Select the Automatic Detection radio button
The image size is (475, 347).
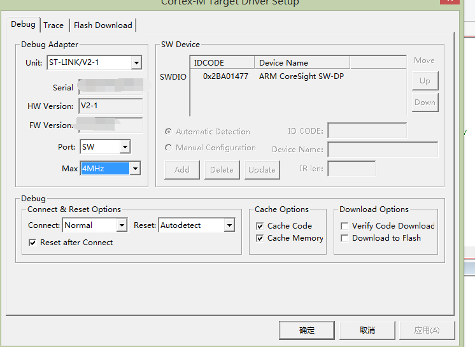(169, 132)
